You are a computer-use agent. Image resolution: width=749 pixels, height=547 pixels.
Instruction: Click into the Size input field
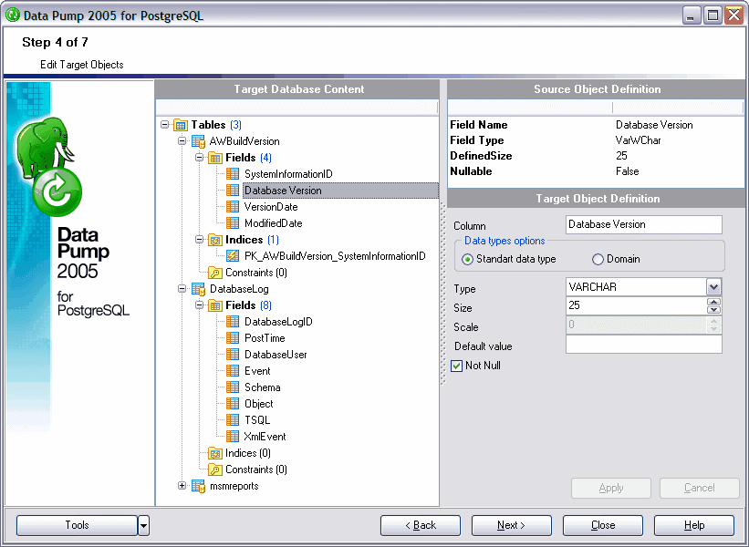coord(636,305)
